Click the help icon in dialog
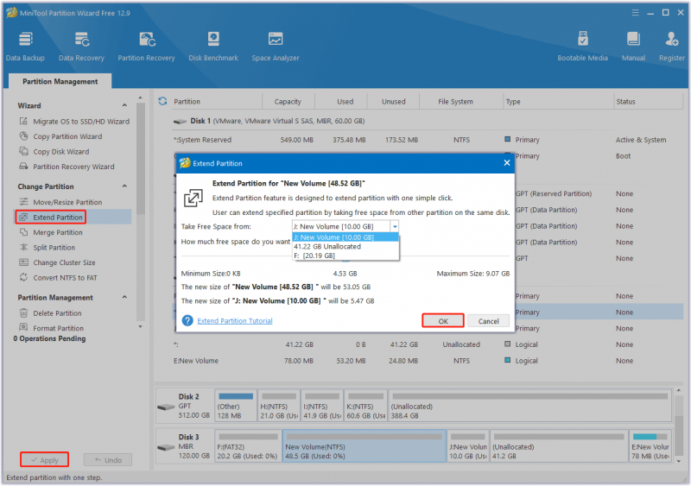This screenshot has height=486, width=691. pos(187,321)
